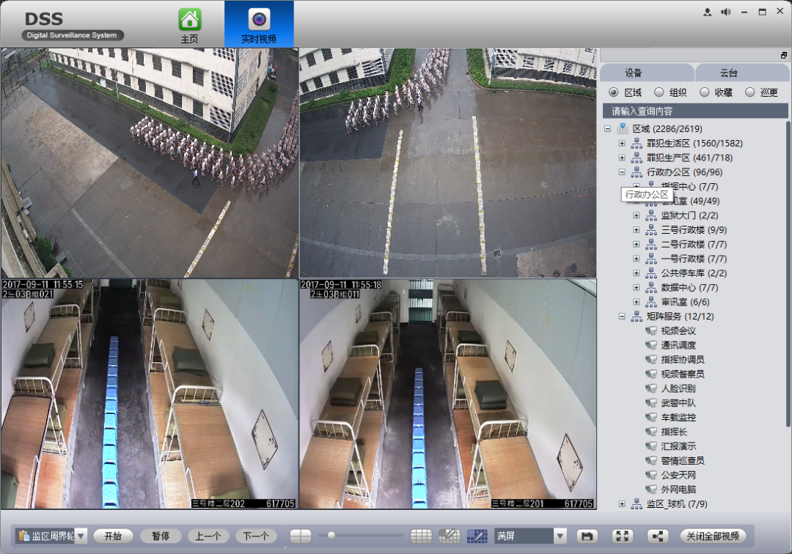Choose the multi-grid layout icon right of slider
The height and width of the screenshot is (554, 792).
point(421,536)
